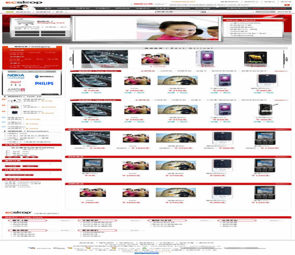Viewport: 295px width, 255px height.
Task: Click the first item in the dark navigation bar
Action: 48,9
